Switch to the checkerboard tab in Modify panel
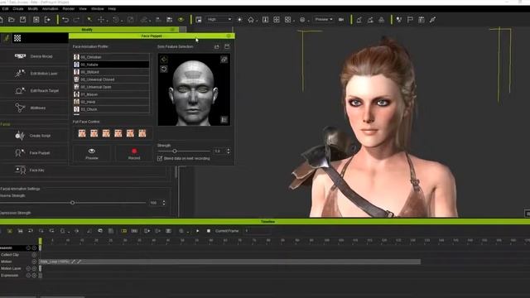The image size is (530, 298). pyautogui.click(x=17, y=38)
